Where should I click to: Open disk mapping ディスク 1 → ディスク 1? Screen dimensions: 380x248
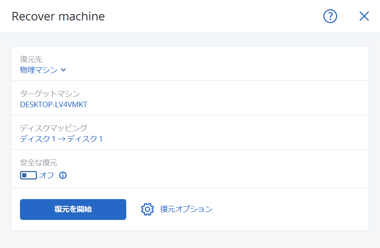pos(61,139)
